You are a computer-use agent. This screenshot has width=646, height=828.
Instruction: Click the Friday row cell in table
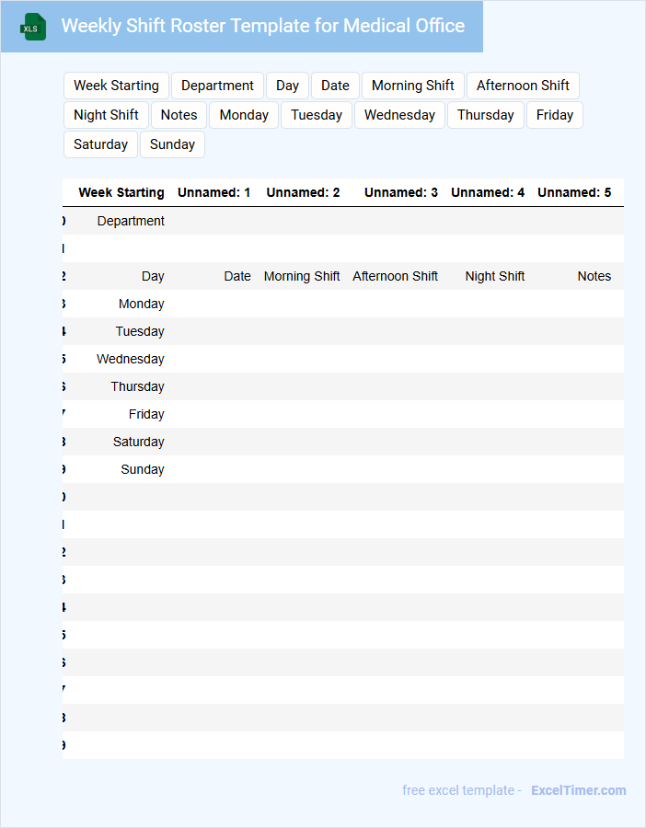(145, 415)
